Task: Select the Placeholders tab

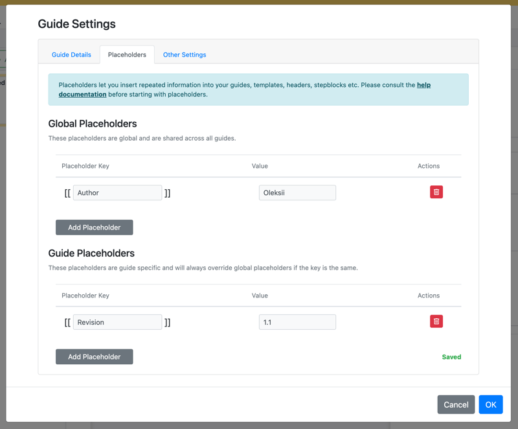Action: [x=127, y=55]
